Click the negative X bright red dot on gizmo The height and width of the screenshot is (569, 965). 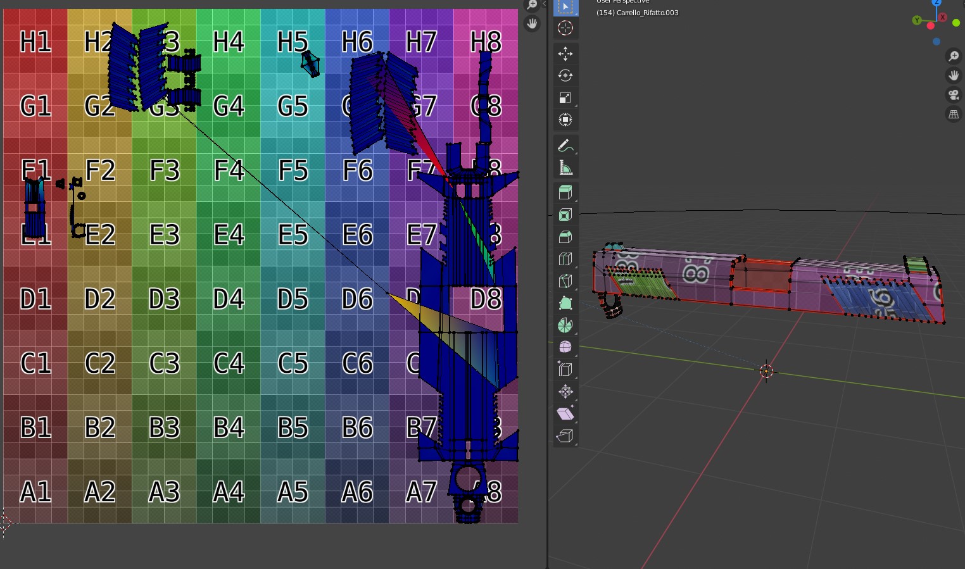[930, 26]
